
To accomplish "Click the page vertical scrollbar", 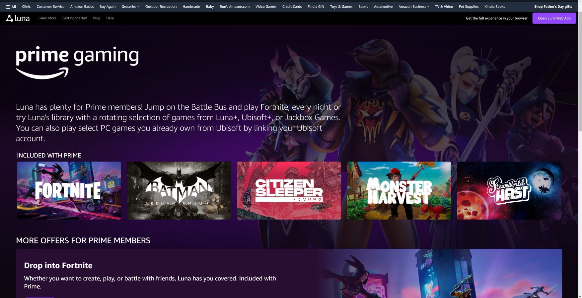I will pyautogui.click(x=580, y=149).
